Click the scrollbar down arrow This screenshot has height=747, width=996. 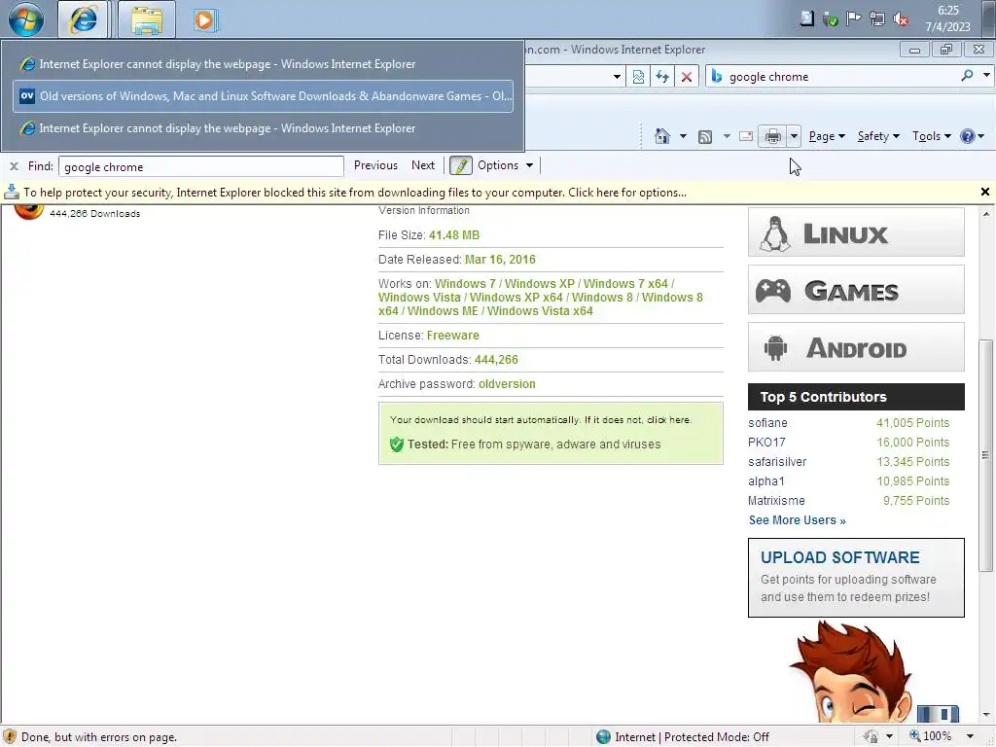point(985,717)
